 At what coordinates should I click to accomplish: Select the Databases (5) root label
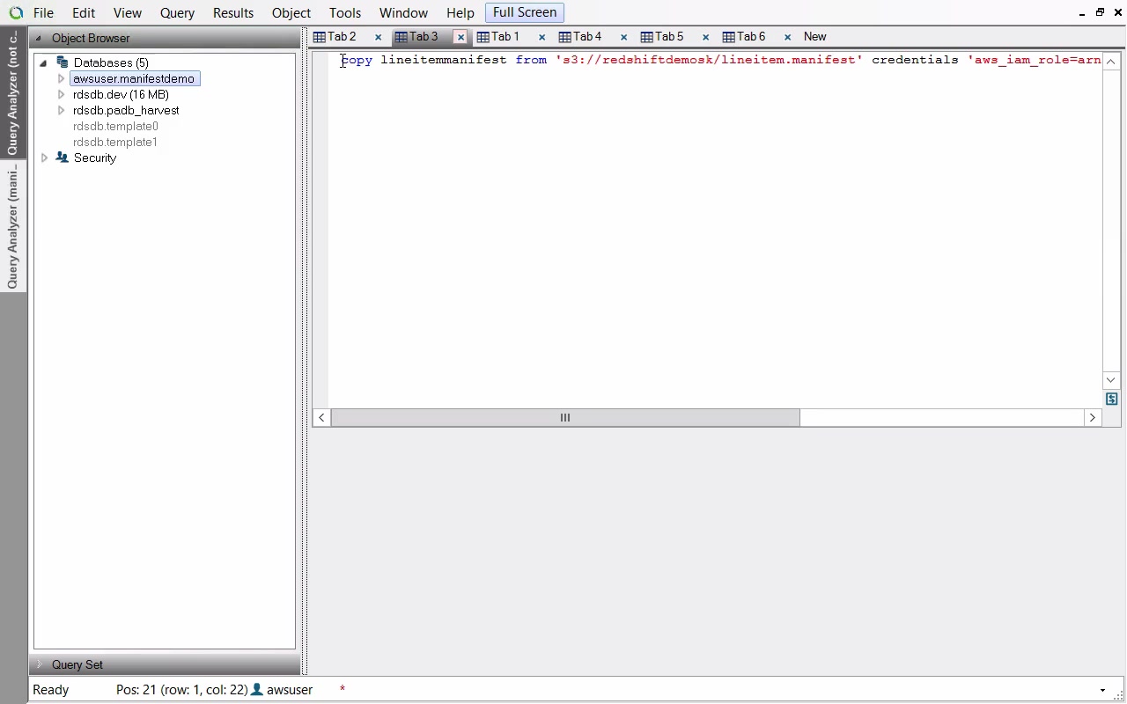(x=111, y=62)
